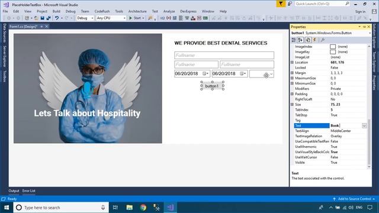This screenshot has width=379, height=213.
Task: Open the Any CPU platform dropdown
Action: (x=124, y=18)
